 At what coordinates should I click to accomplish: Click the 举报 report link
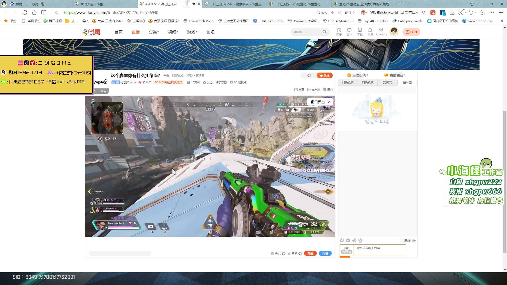click(166, 75)
